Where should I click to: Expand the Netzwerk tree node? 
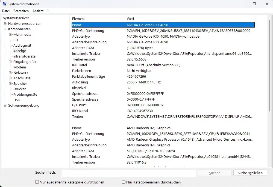10,73
